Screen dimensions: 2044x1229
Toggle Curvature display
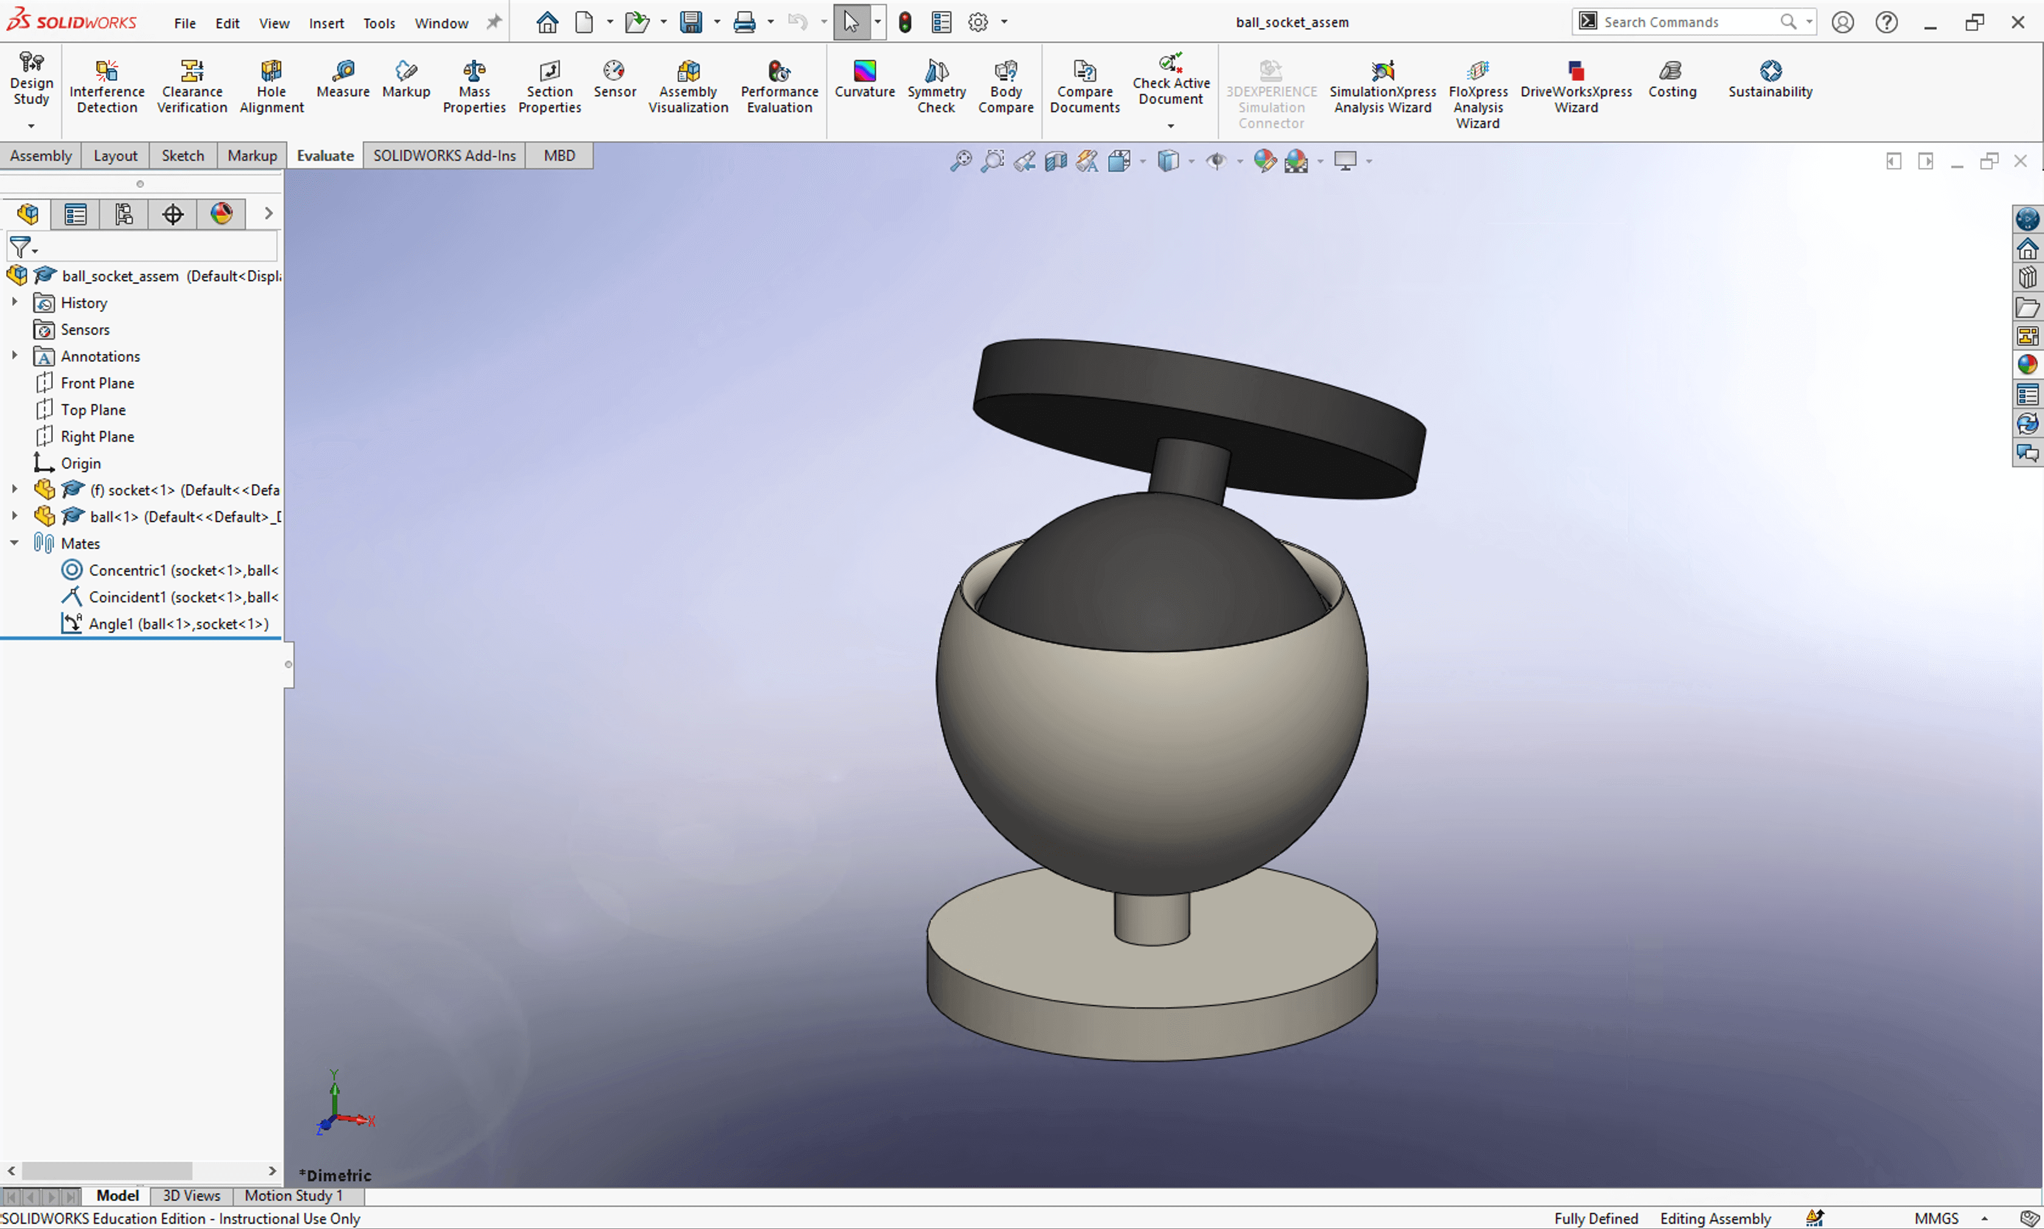[x=864, y=80]
